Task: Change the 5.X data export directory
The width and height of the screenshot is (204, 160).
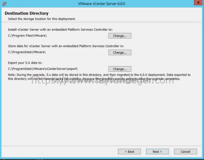Action: point(120,69)
